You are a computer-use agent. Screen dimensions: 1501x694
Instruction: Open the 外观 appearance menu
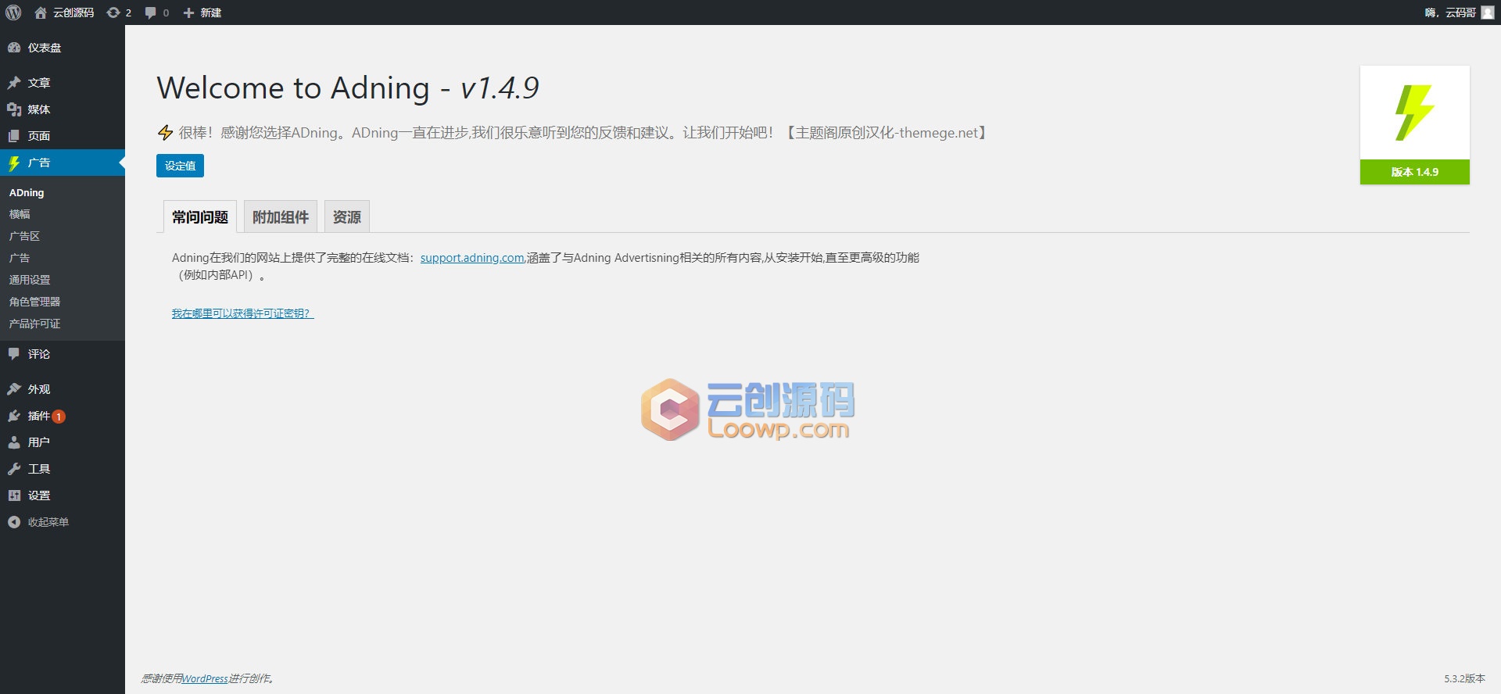click(63, 389)
